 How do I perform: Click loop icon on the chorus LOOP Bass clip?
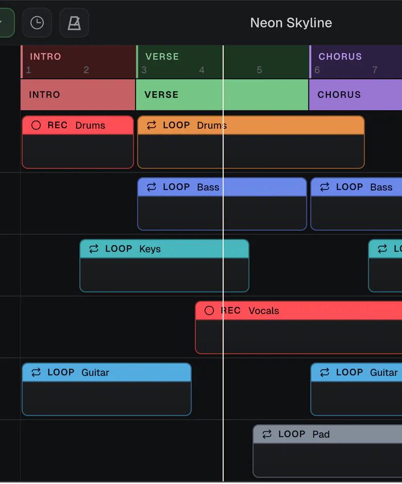[325, 187]
